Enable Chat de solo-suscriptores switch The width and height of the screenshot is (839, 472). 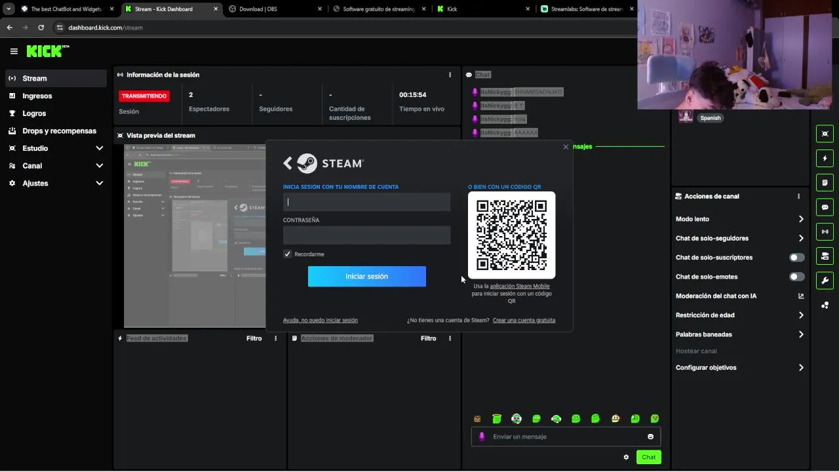click(x=796, y=258)
